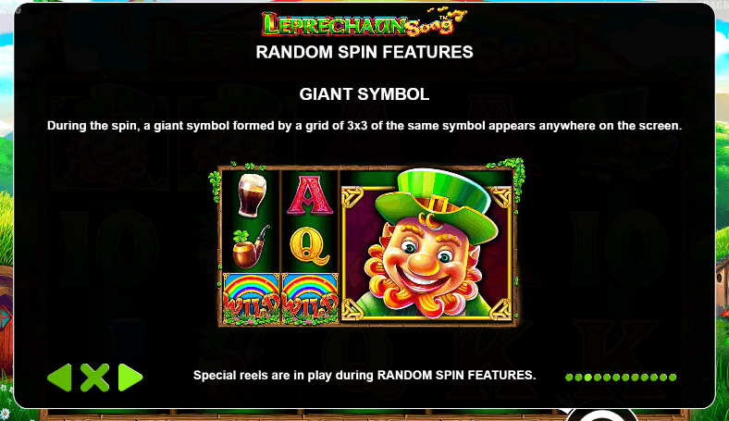Click the stout beer glass symbol

[252, 195]
